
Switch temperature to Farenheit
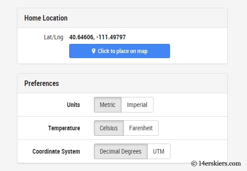pyautogui.click(x=141, y=128)
